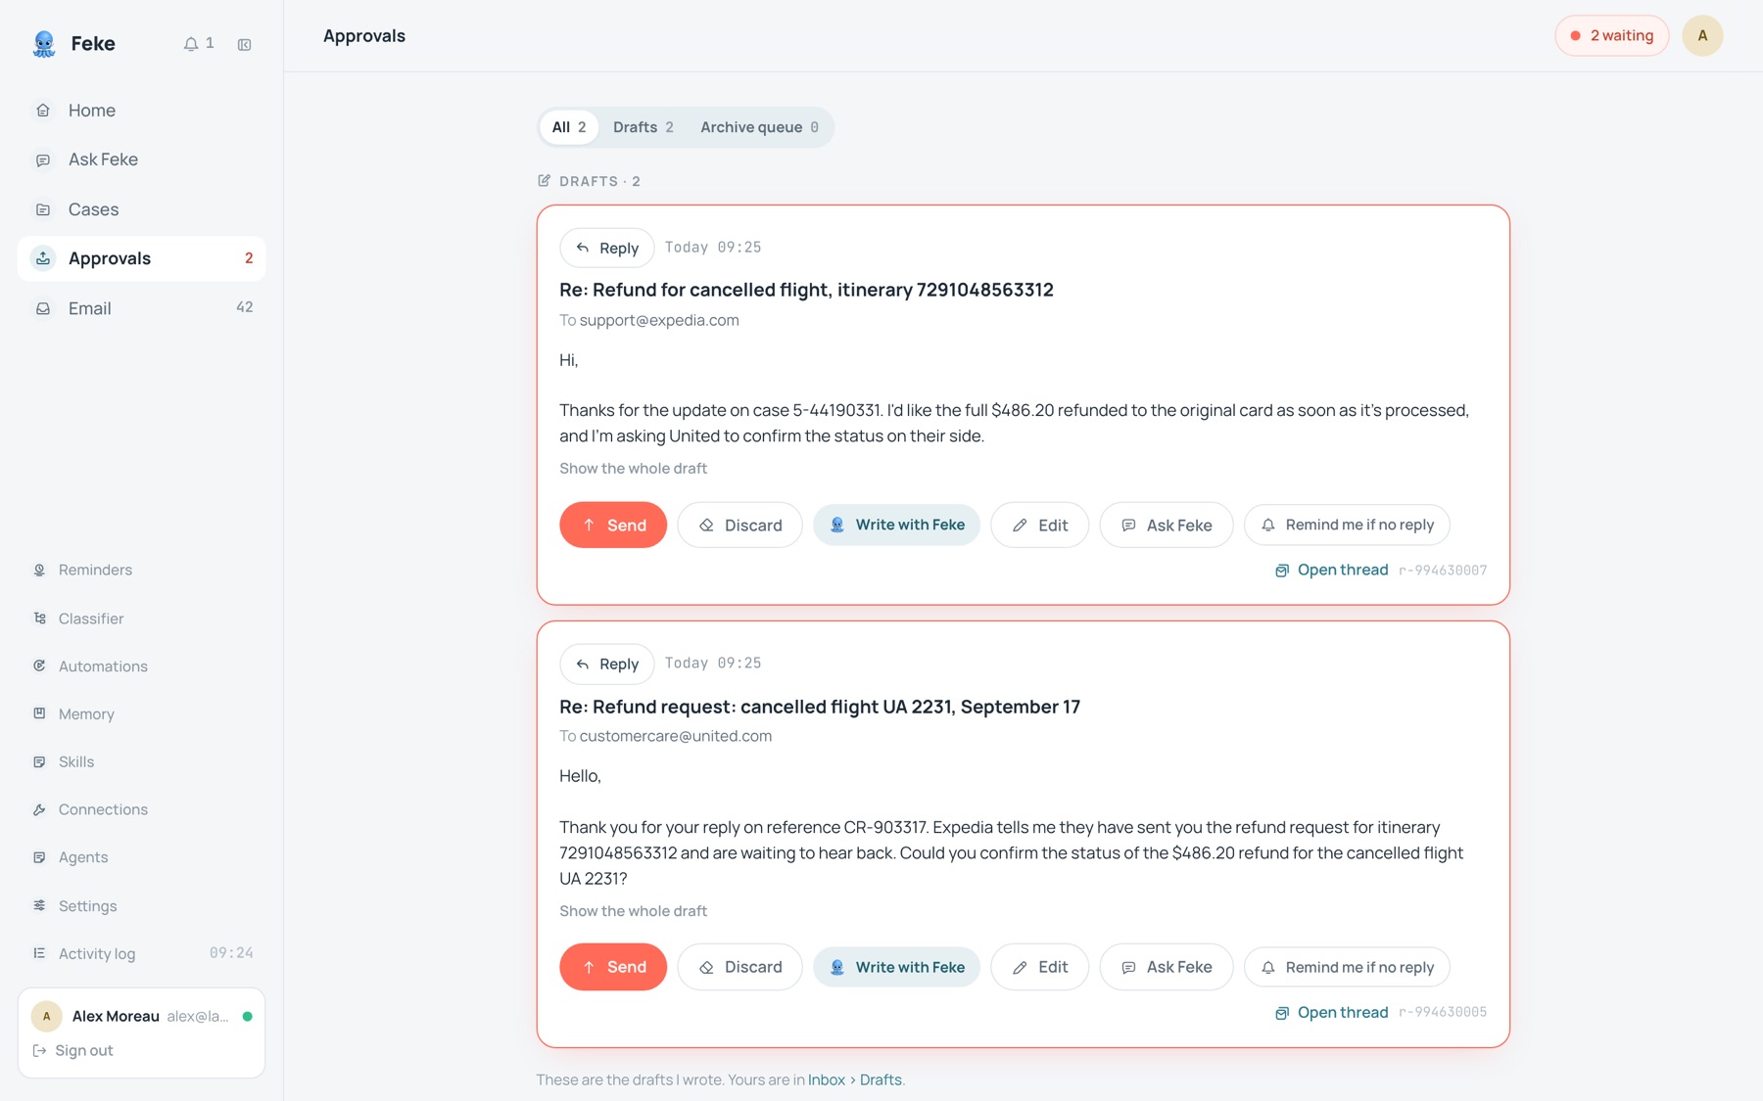This screenshot has width=1763, height=1101.
Task: Open the Activity log
Action: coord(141,953)
